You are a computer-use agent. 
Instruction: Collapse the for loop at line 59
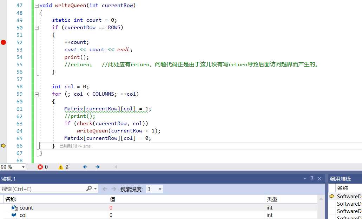tap(37, 94)
